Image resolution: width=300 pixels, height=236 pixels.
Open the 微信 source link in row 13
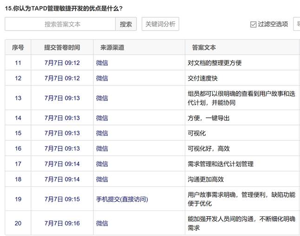point(102,98)
